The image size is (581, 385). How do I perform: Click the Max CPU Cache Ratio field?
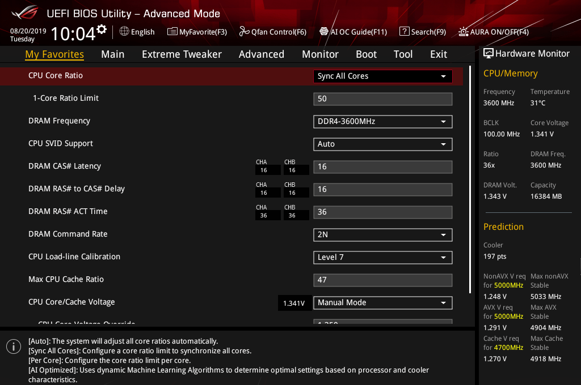(383, 280)
